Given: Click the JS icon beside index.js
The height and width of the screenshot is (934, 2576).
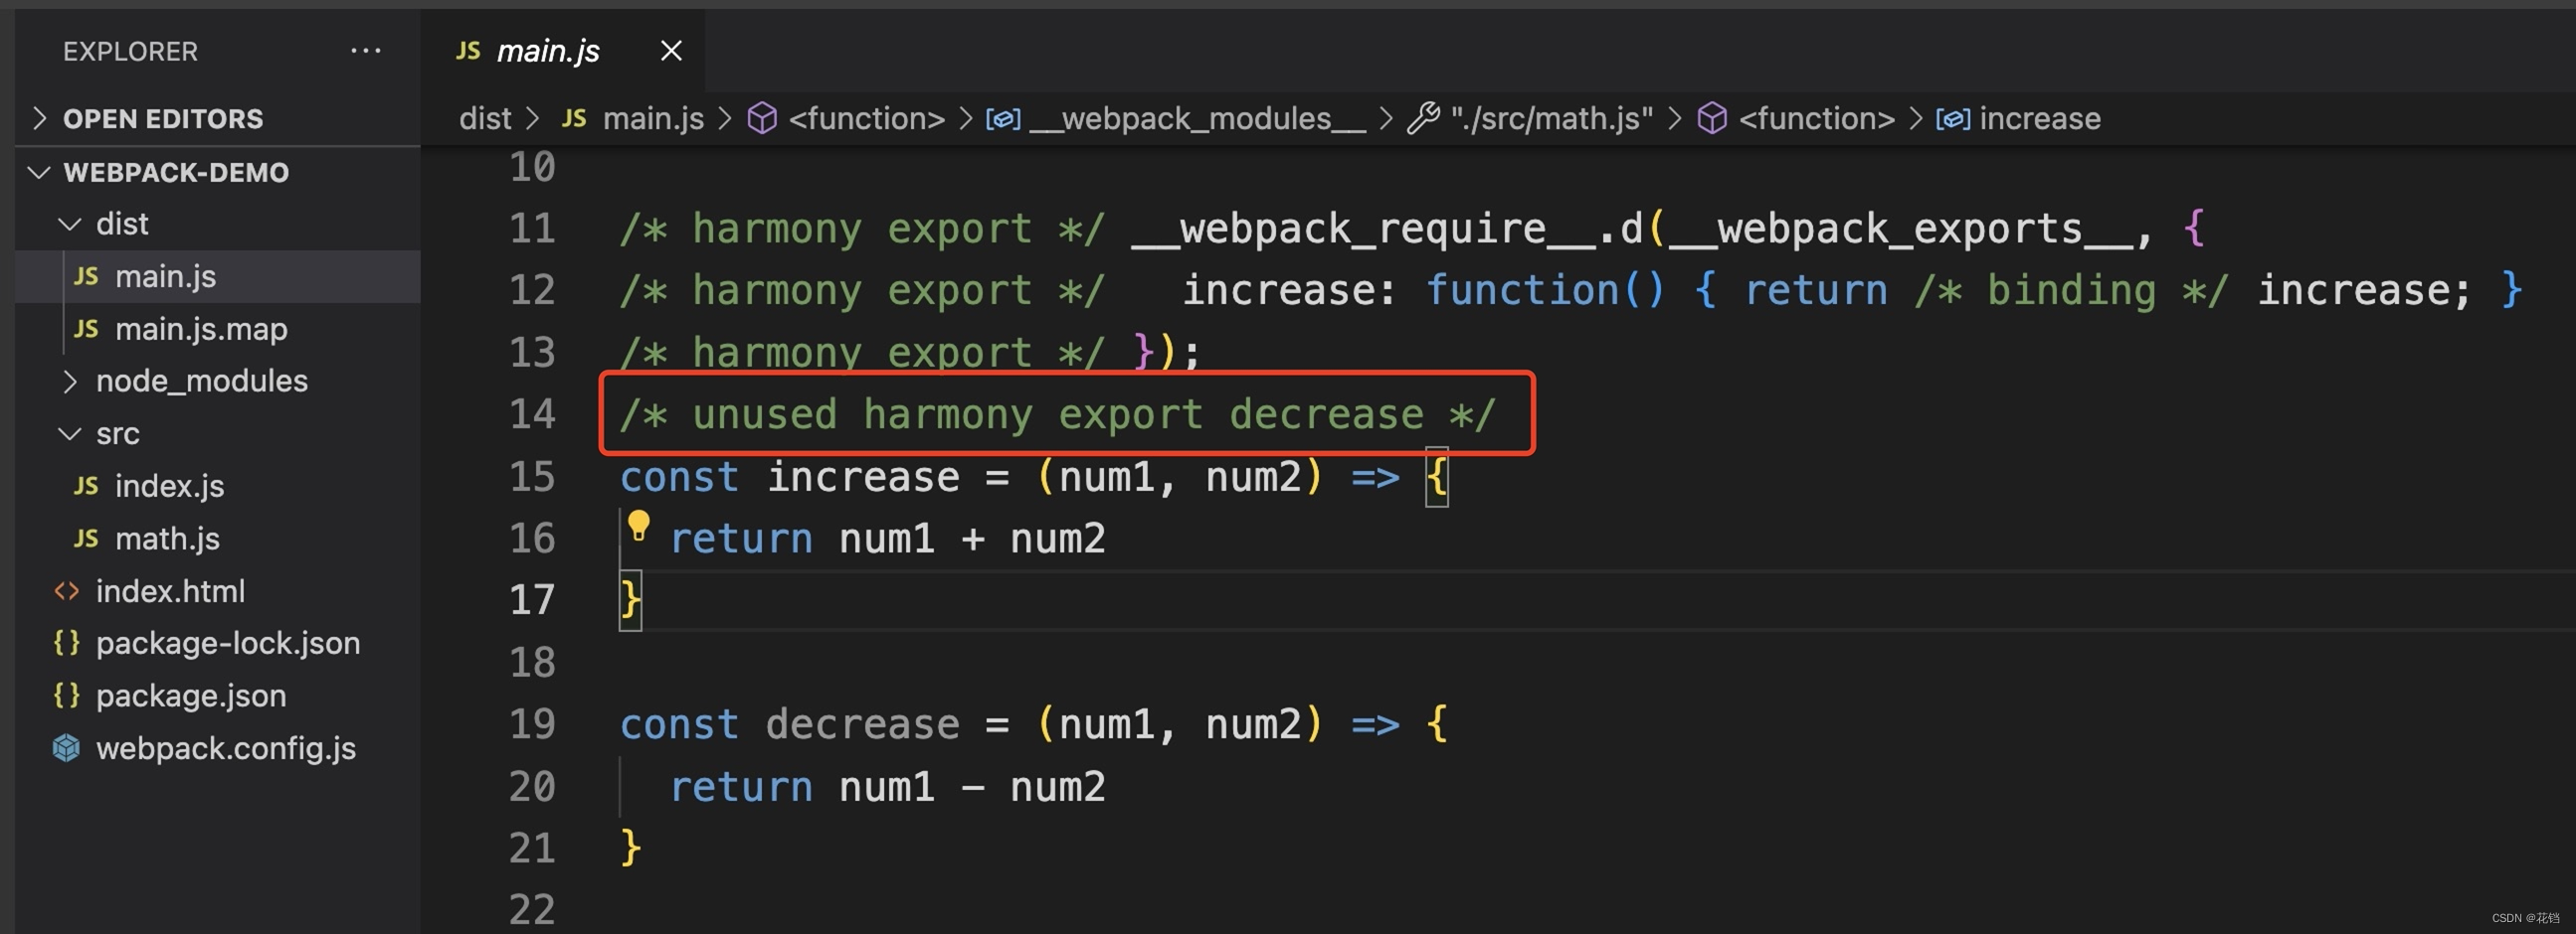Looking at the screenshot, I should click(86, 486).
